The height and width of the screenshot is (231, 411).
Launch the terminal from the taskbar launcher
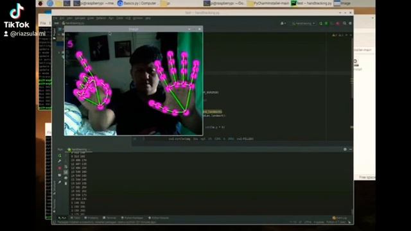pos(67,3)
